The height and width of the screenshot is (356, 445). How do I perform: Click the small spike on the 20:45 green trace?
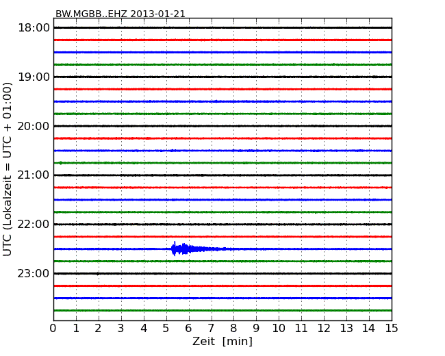coord(60,163)
